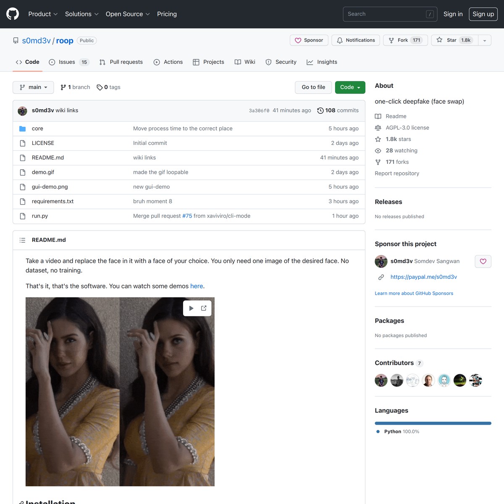
Task: Open the Notifications bell
Action: [355, 40]
